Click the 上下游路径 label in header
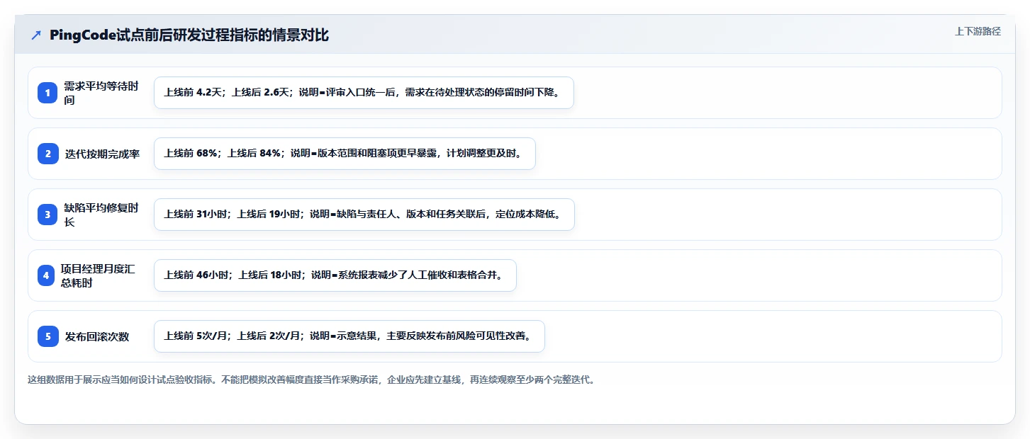The image size is (1030, 439). [x=978, y=31]
